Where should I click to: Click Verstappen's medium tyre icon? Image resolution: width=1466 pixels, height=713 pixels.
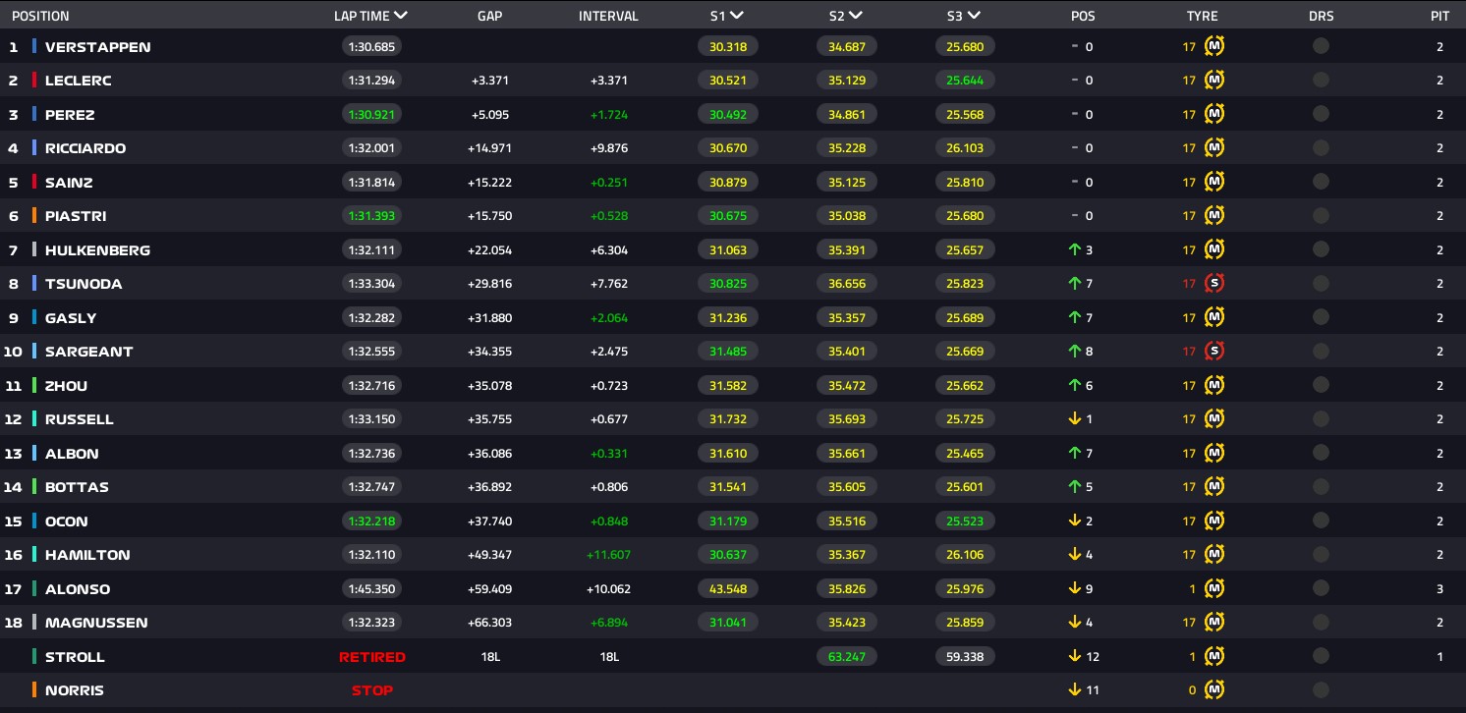1214,46
